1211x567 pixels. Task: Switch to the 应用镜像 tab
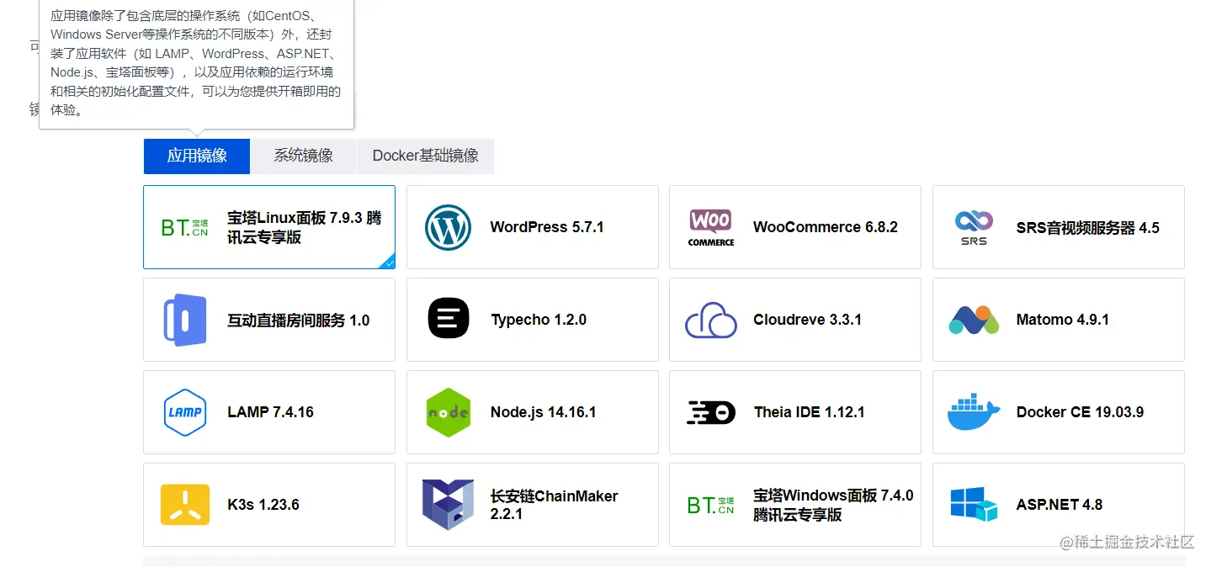pos(197,156)
